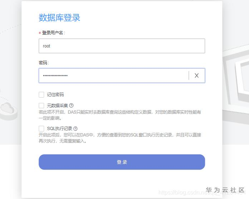
Task: Enable the 记住密码 checkbox
Action: click(41, 95)
